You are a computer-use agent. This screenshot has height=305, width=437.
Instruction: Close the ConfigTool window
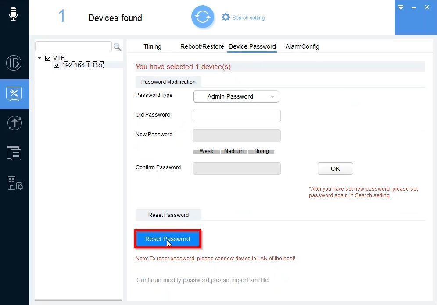427,7
